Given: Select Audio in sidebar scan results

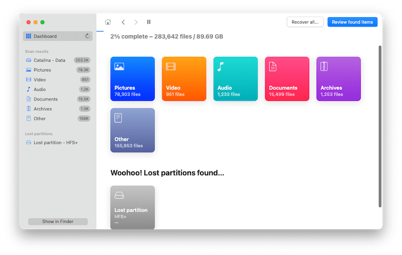Looking at the screenshot, I should point(40,89).
